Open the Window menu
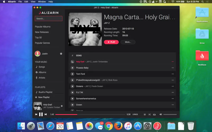 [42, 2]
